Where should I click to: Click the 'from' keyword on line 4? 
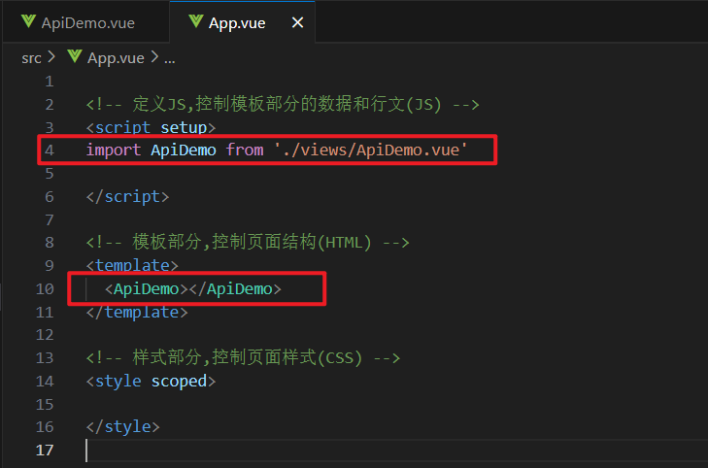[x=245, y=150]
